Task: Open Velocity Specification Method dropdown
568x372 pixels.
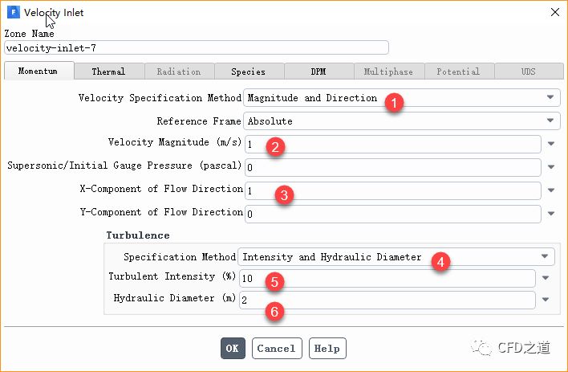Action: point(401,98)
